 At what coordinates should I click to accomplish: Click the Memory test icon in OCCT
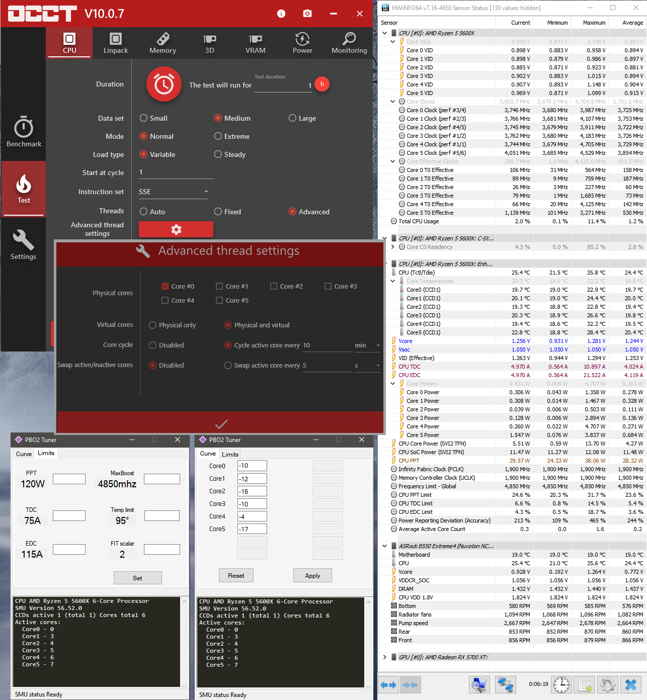tap(163, 43)
